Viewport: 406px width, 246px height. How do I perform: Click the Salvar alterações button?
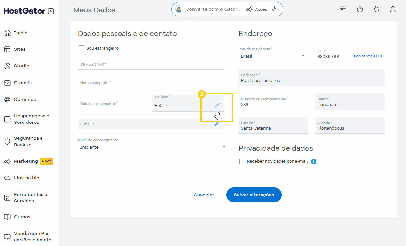point(254,195)
